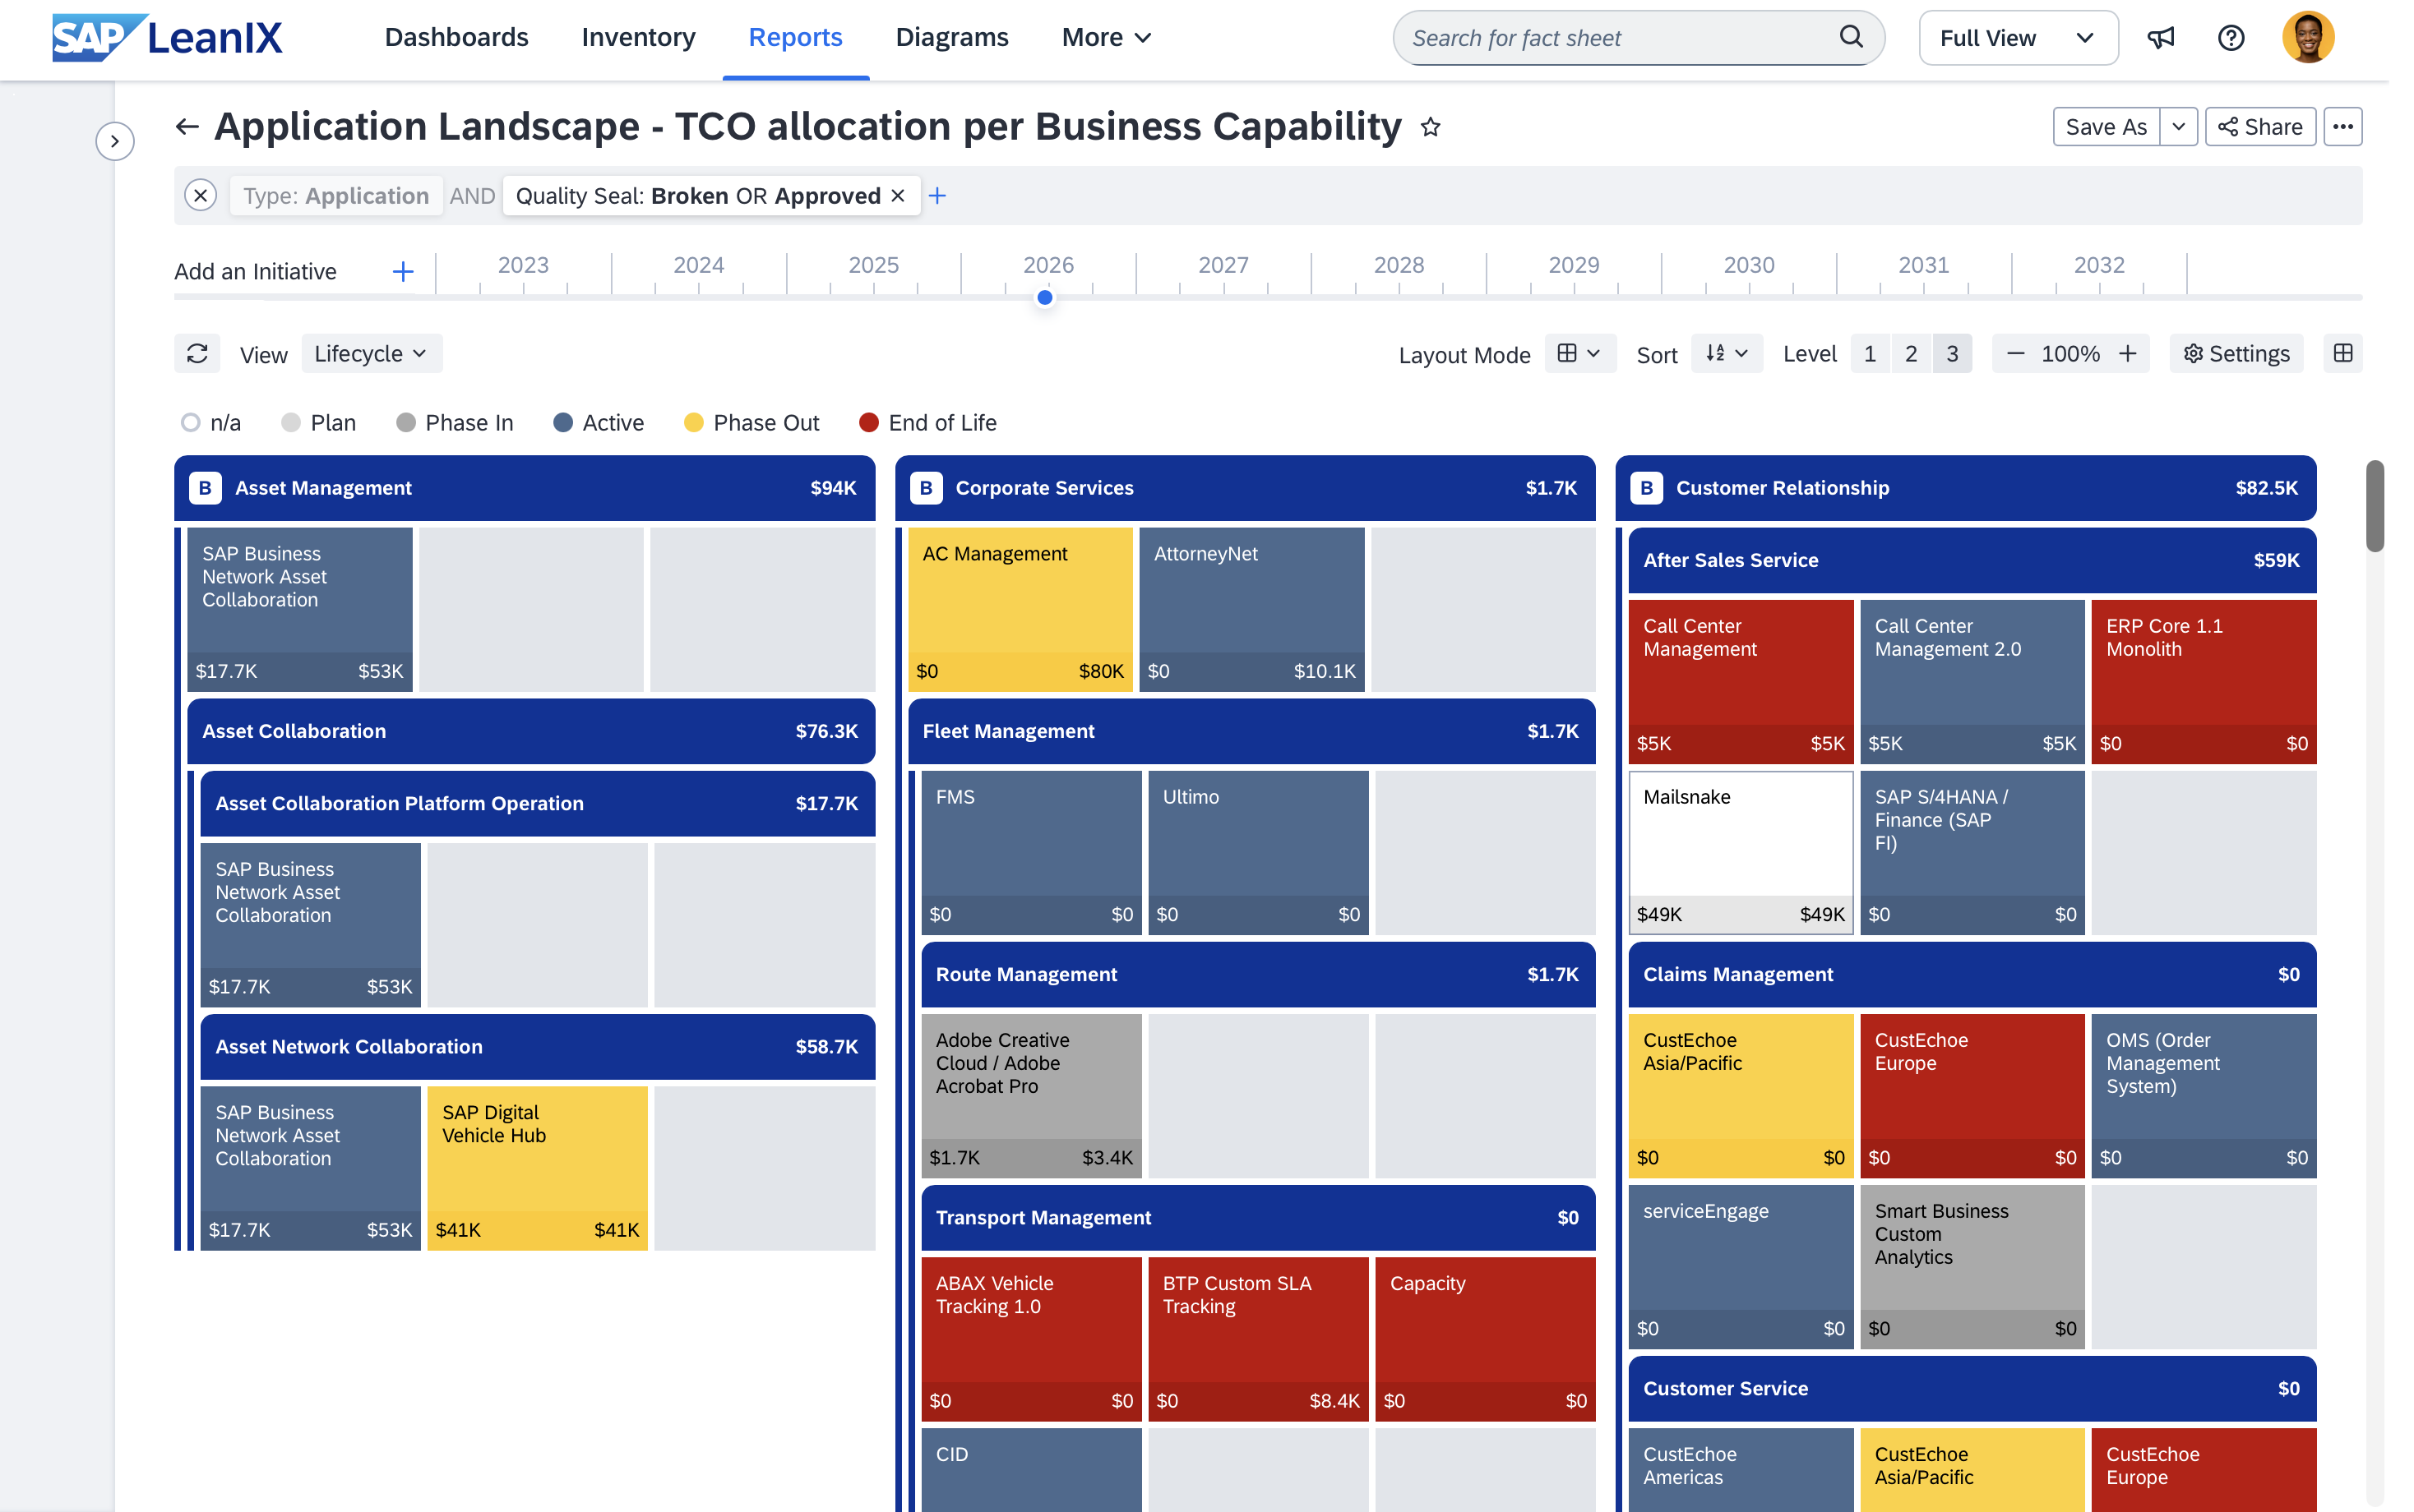2414x1512 pixels.
Task: Open the After Sales Service header
Action: pyautogui.click(x=1972, y=560)
